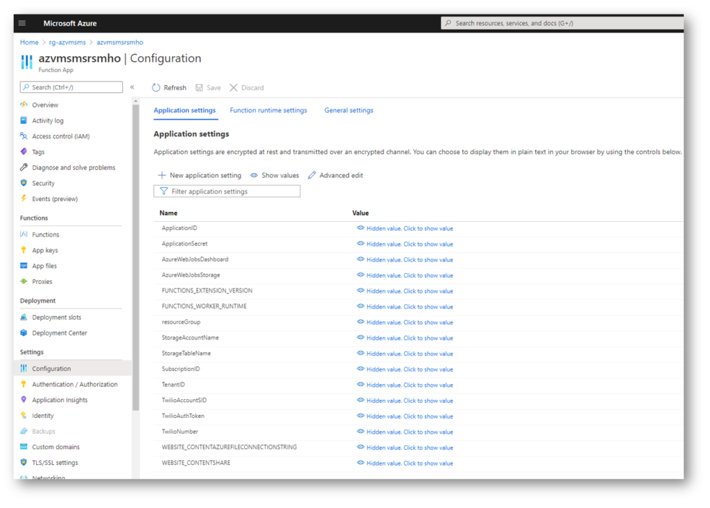
Task: Reveal the AzureWebJobsStorage hidden value eye icon
Action: pyautogui.click(x=361, y=275)
